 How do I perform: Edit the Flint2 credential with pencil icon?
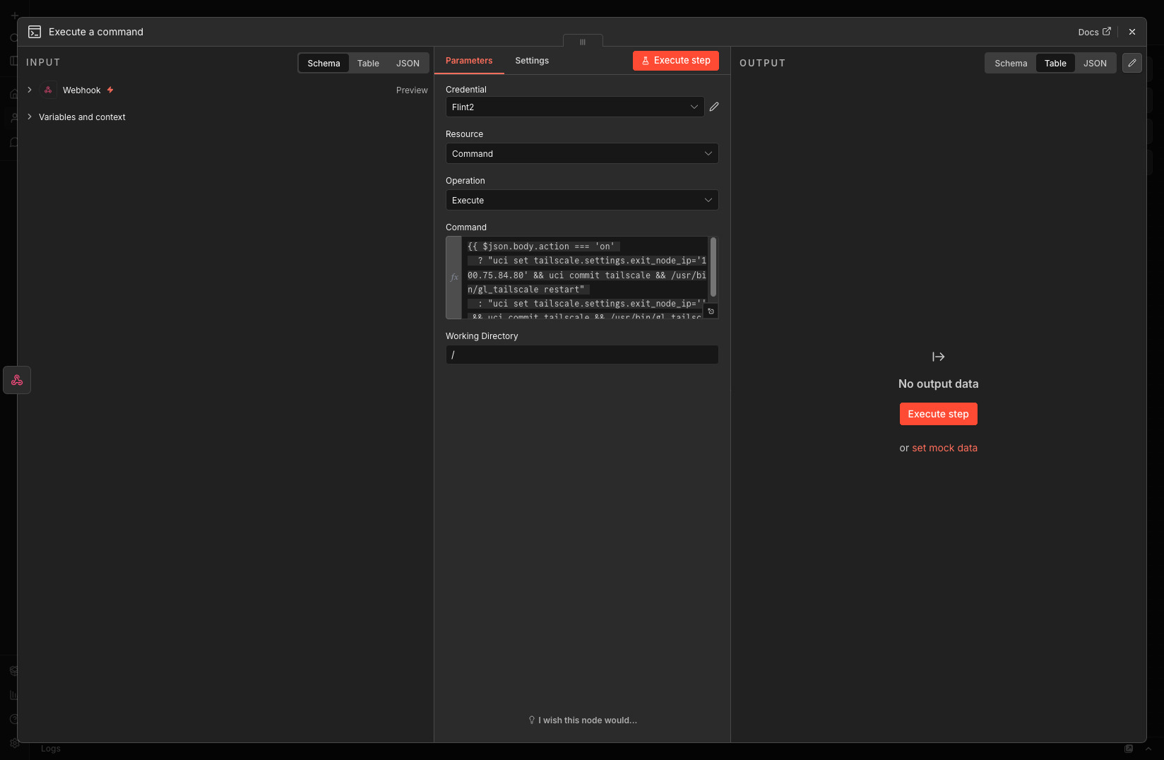coord(714,107)
